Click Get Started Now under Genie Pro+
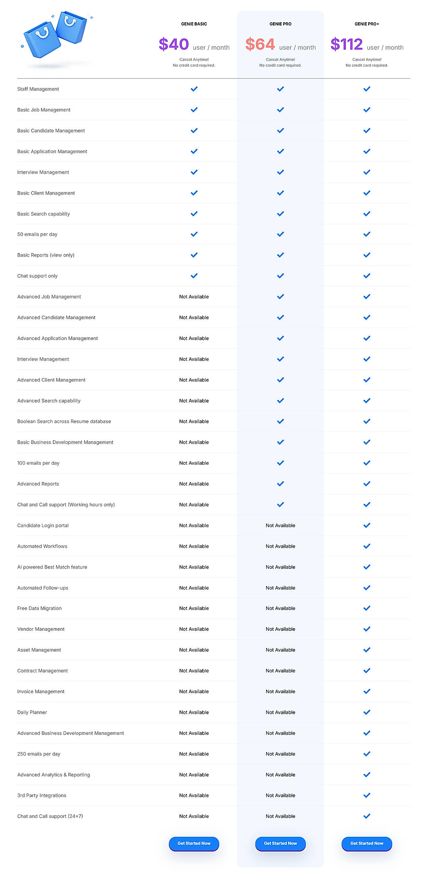The width and height of the screenshot is (425, 873). click(x=367, y=843)
